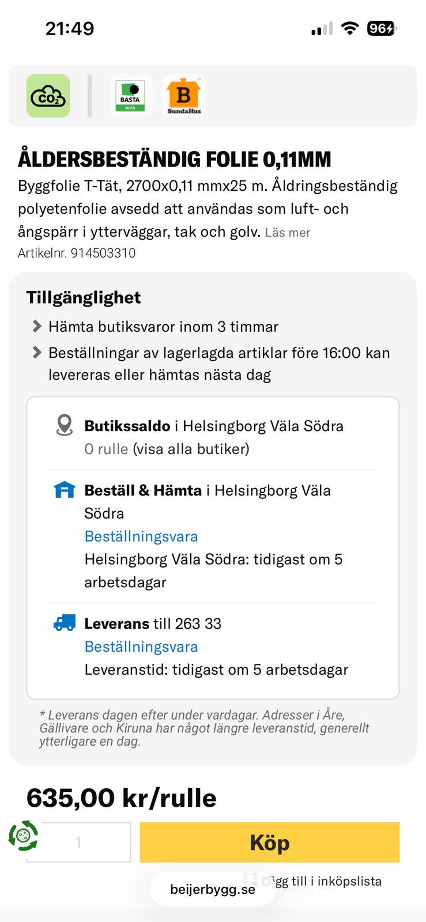Tap the map pin icon by Butikssaldo
The image size is (426, 922).
coord(65,425)
